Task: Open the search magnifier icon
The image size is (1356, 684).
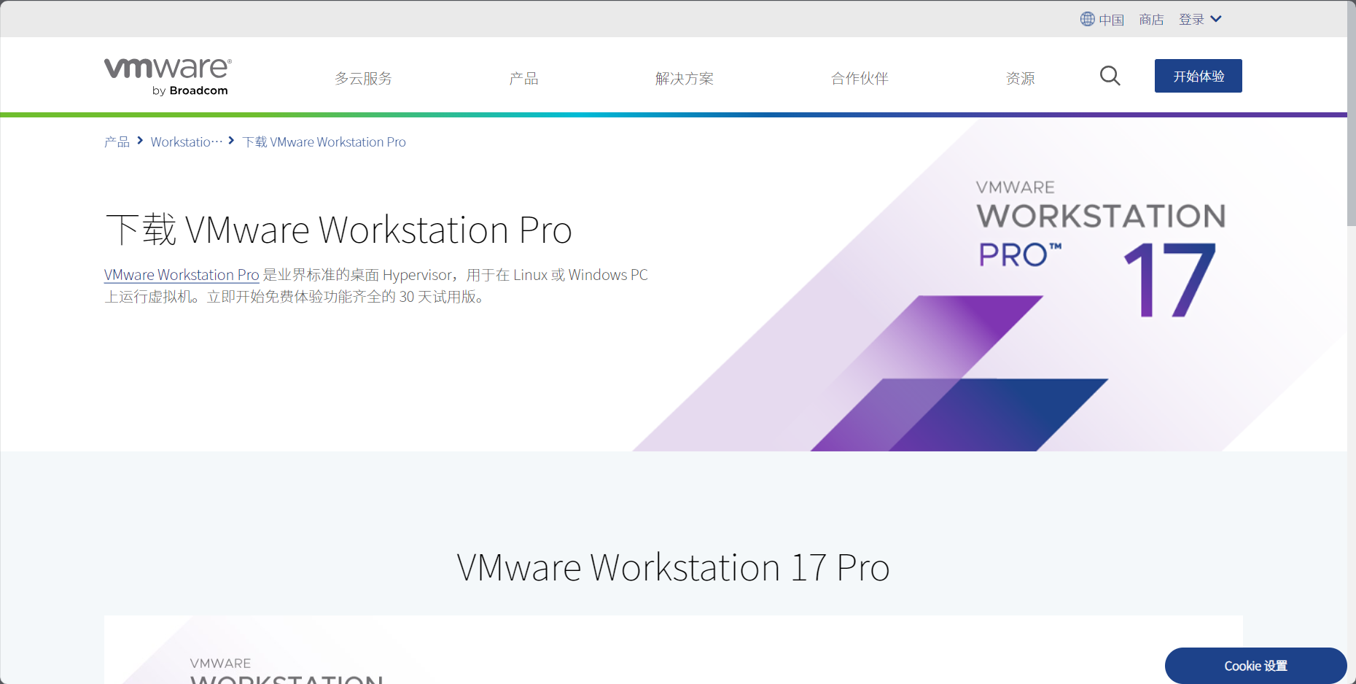Action: click(x=1110, y=76)
